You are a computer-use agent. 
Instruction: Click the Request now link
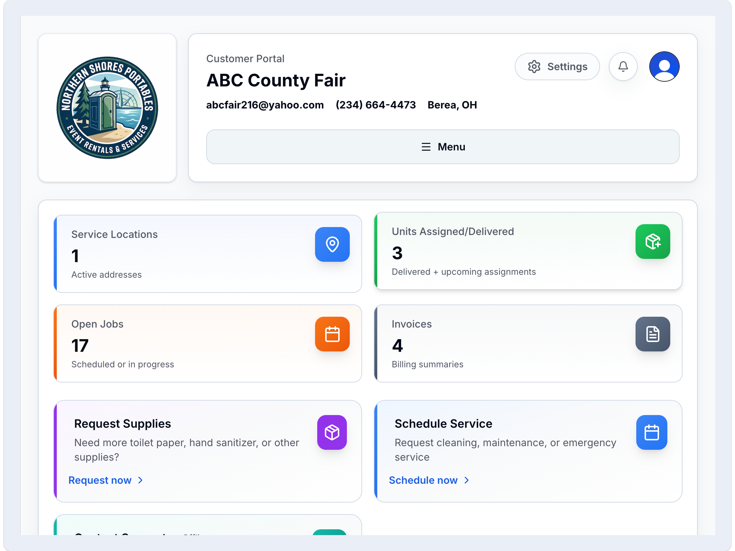click(100, 480)
